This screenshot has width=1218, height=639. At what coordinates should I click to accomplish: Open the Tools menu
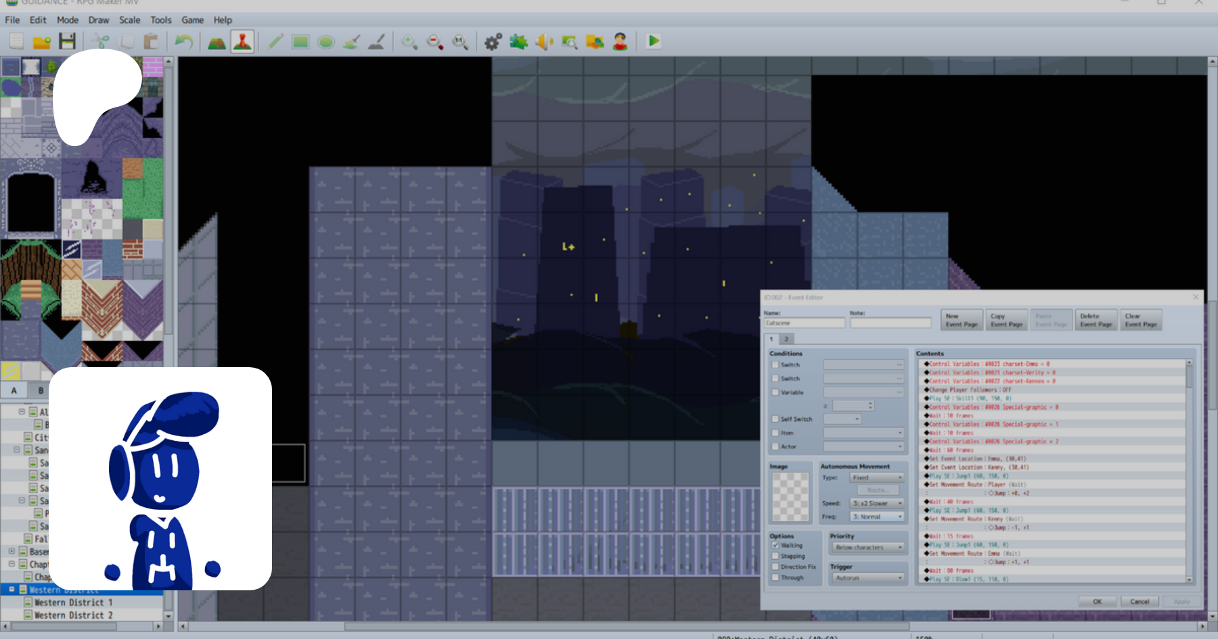coord(160,20)
